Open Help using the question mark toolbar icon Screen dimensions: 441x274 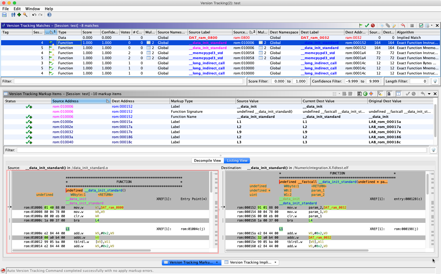pyautogui.click(x=49, y=15)
